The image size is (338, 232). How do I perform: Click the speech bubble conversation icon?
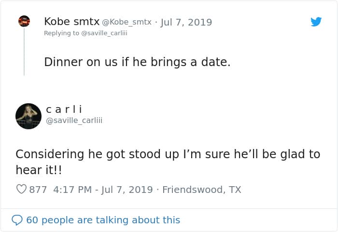pos(17,220)
